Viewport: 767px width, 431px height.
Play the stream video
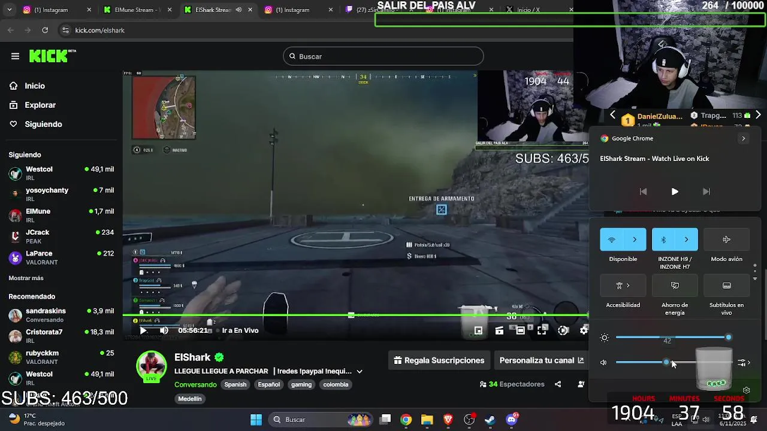coord(143,330)
